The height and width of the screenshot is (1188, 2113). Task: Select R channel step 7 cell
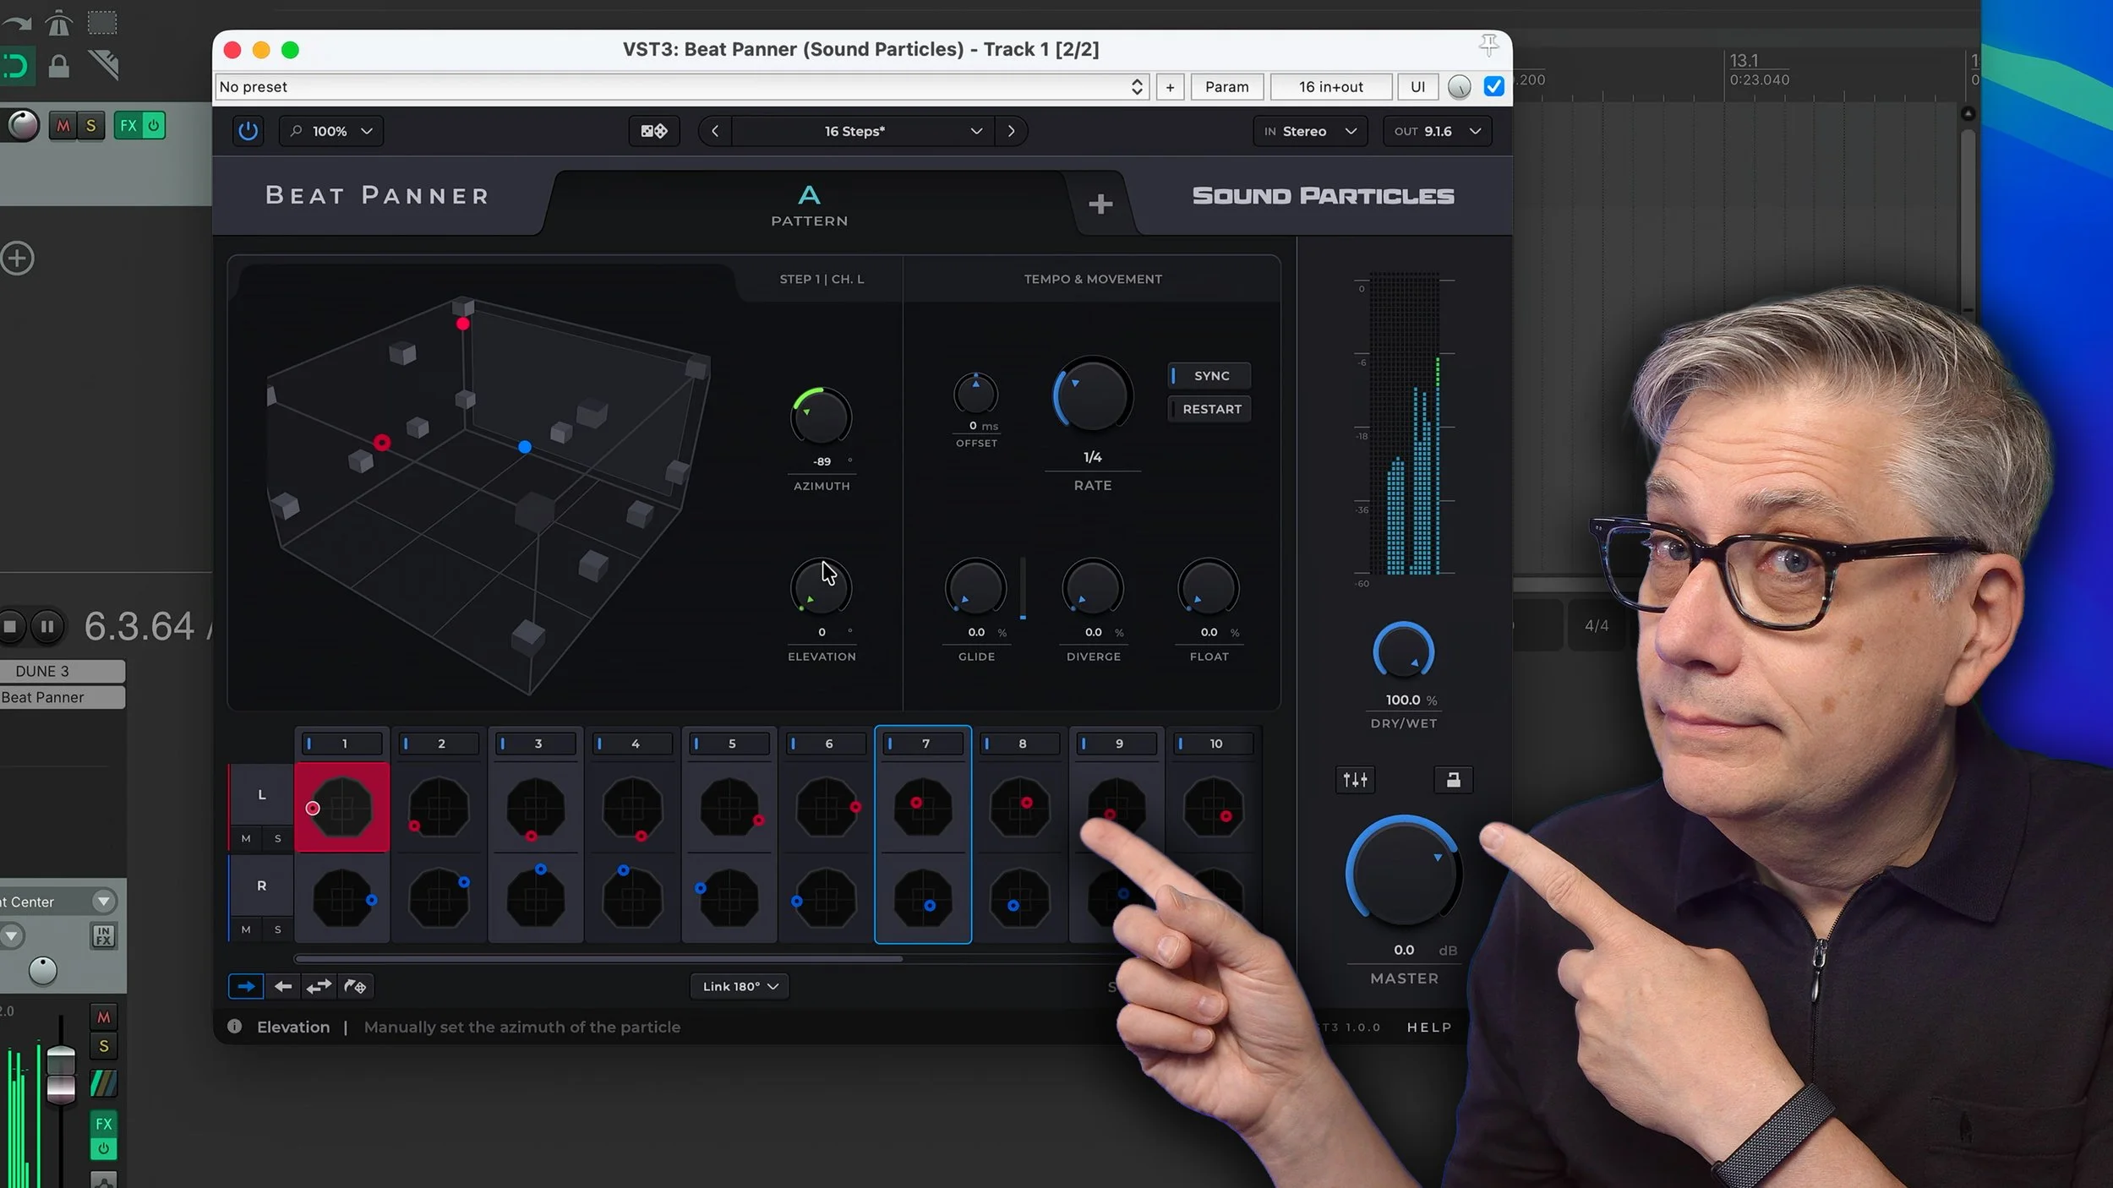pos(923,897)
